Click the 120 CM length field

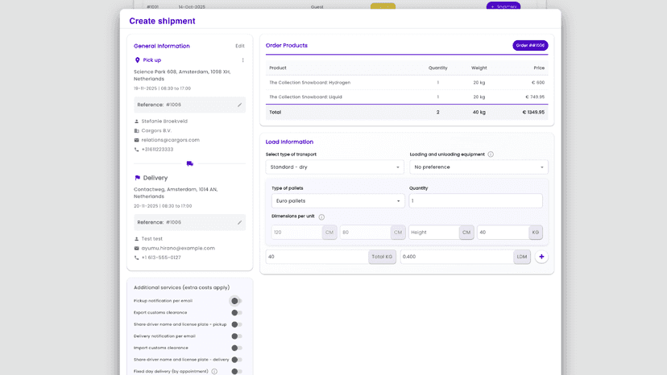point(297,233)
